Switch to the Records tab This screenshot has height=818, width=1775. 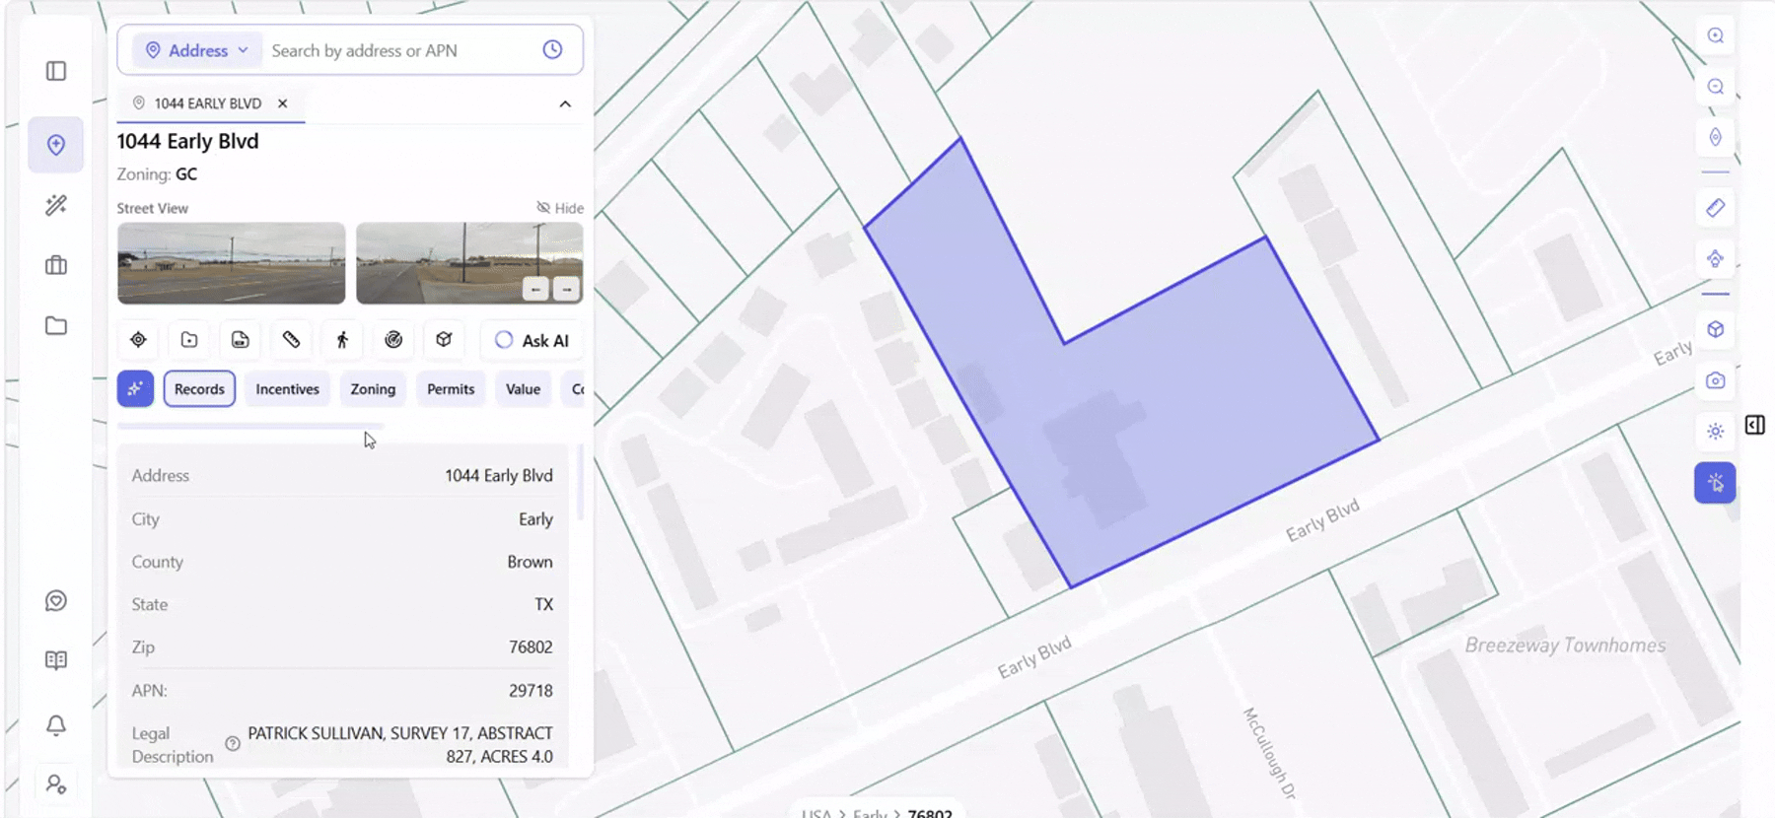tap(199, 389)
